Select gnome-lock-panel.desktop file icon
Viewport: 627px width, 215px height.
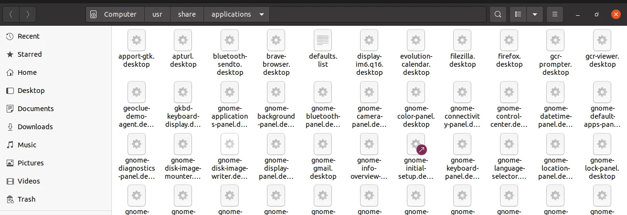602,143
